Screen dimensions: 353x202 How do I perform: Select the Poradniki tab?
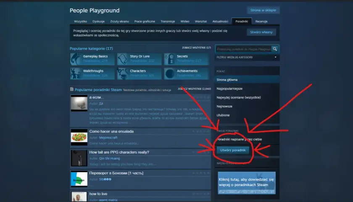pos(242,21)
